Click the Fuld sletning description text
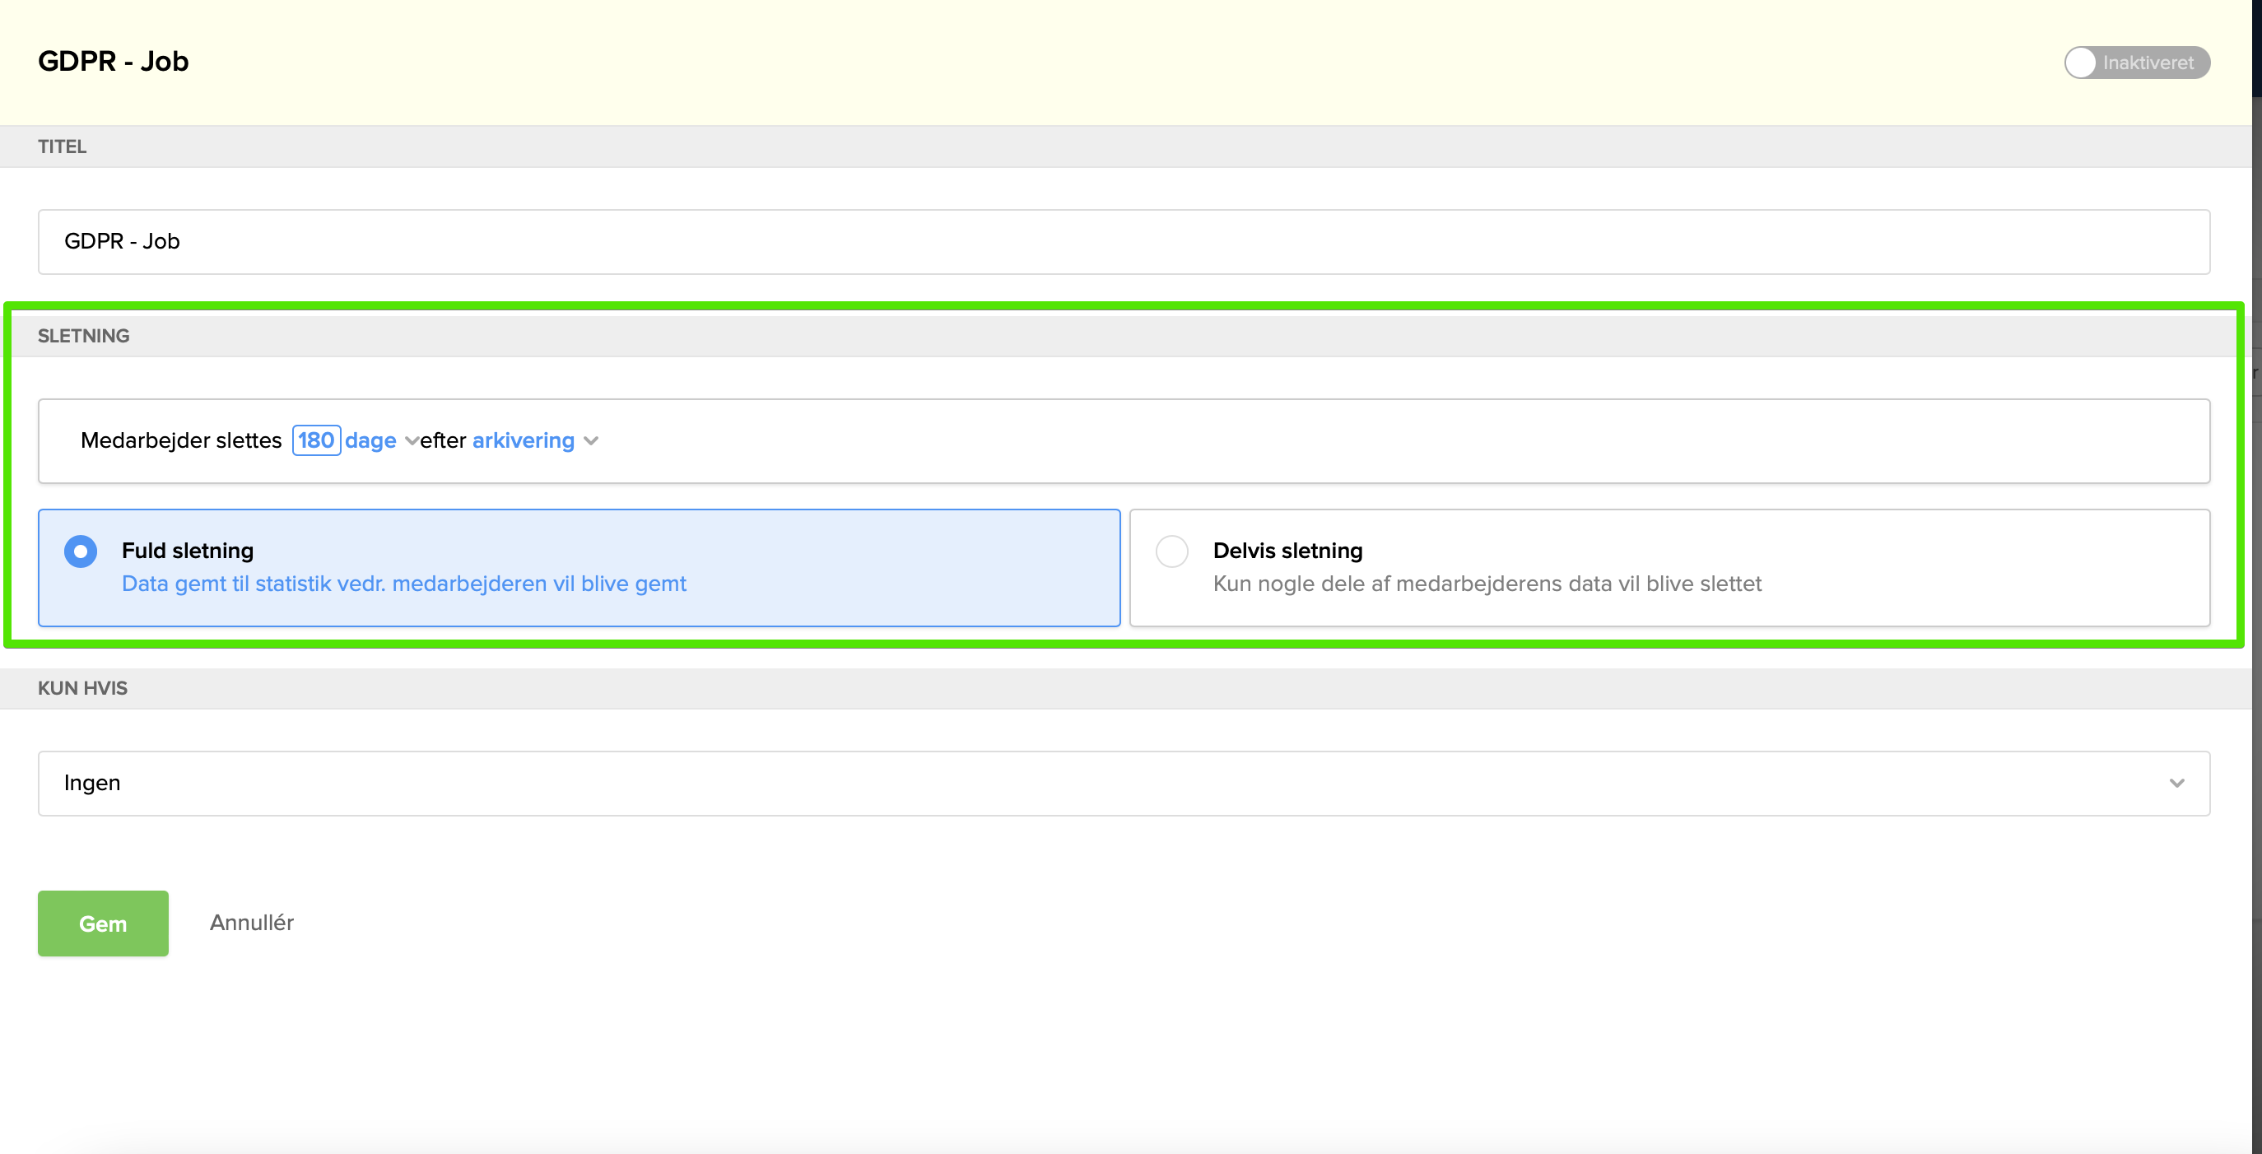This screenshot has width=2262, height=1154. (403, 584)
